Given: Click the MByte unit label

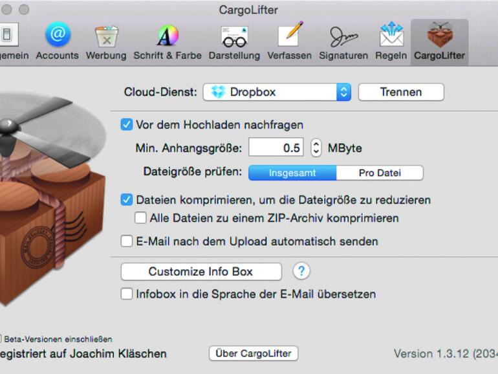Looking at the screenshot, I should pos(345,148).
